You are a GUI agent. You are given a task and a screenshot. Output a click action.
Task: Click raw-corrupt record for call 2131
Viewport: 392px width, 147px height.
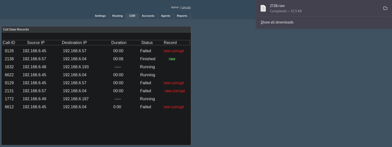175,91
